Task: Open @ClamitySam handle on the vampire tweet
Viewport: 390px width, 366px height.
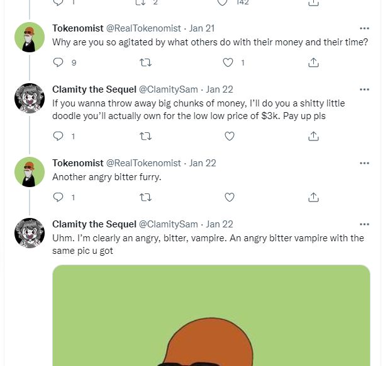Action: click(168, 224)
